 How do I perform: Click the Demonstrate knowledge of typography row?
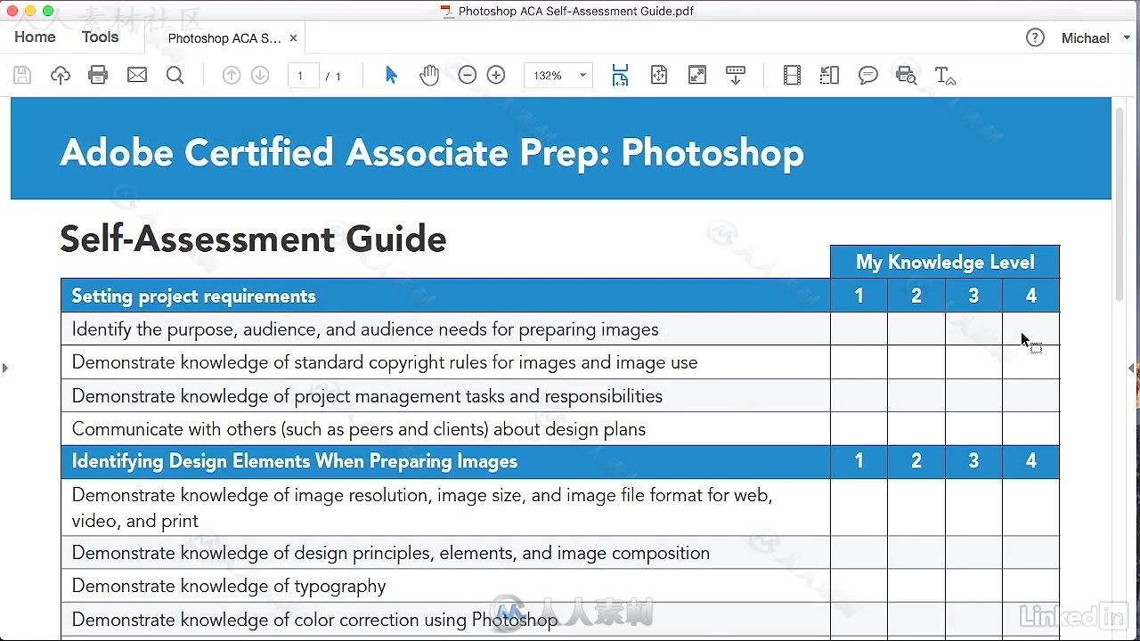point(445,586)
